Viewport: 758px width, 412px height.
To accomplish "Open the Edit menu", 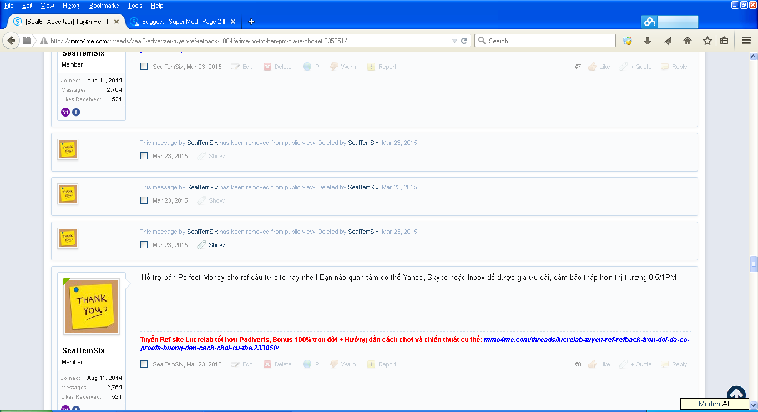I will (27, 6).
